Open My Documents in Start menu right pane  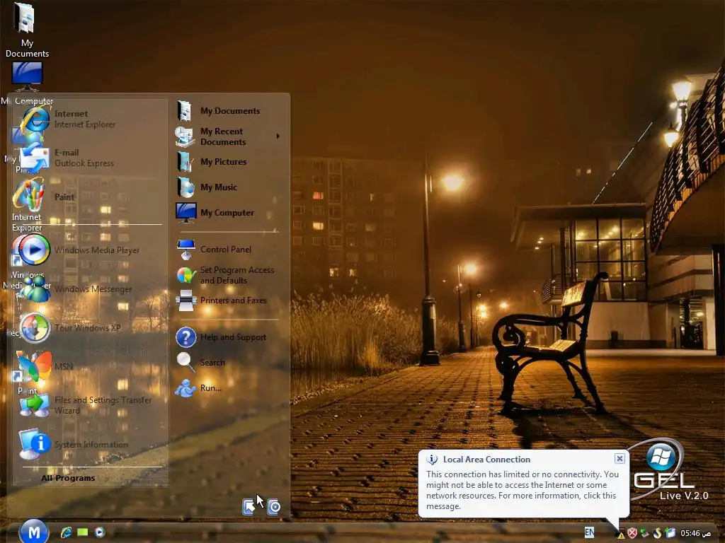click(227, 111)
